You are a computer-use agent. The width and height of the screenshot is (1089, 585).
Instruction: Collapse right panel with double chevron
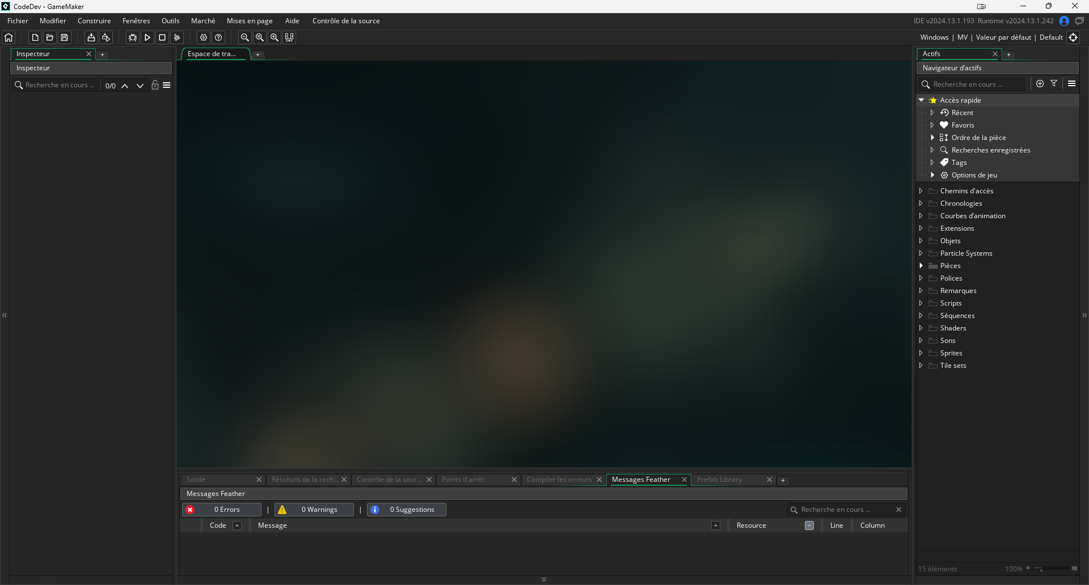tap(1084, 315)
